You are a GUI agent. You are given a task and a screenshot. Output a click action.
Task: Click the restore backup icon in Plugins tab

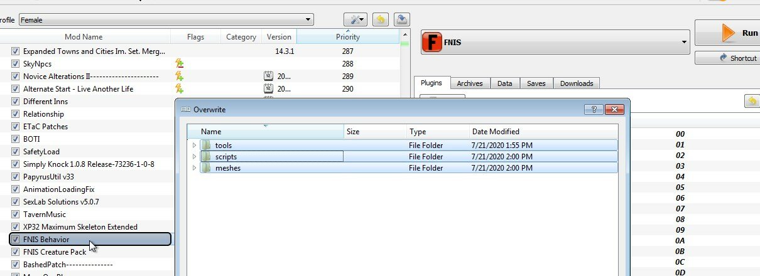[x=751, y=101]
